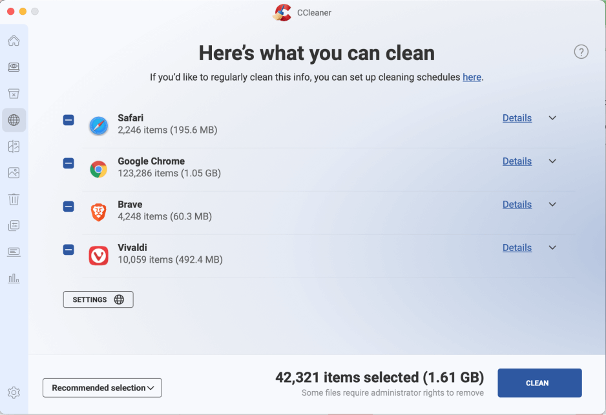Click the 'Google Chrome' name label
Screen dimensions: 606x415
pyautogui.click(x=151, y=161)
